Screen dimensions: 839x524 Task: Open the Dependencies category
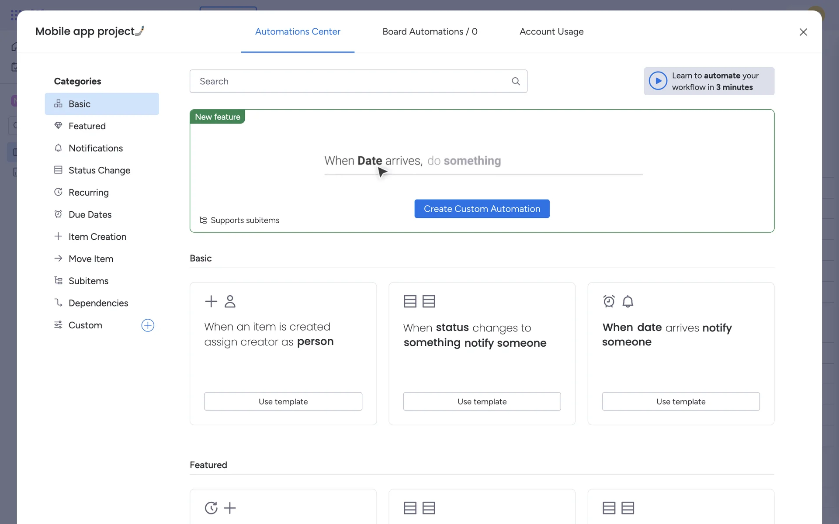[x=98, y=303]
